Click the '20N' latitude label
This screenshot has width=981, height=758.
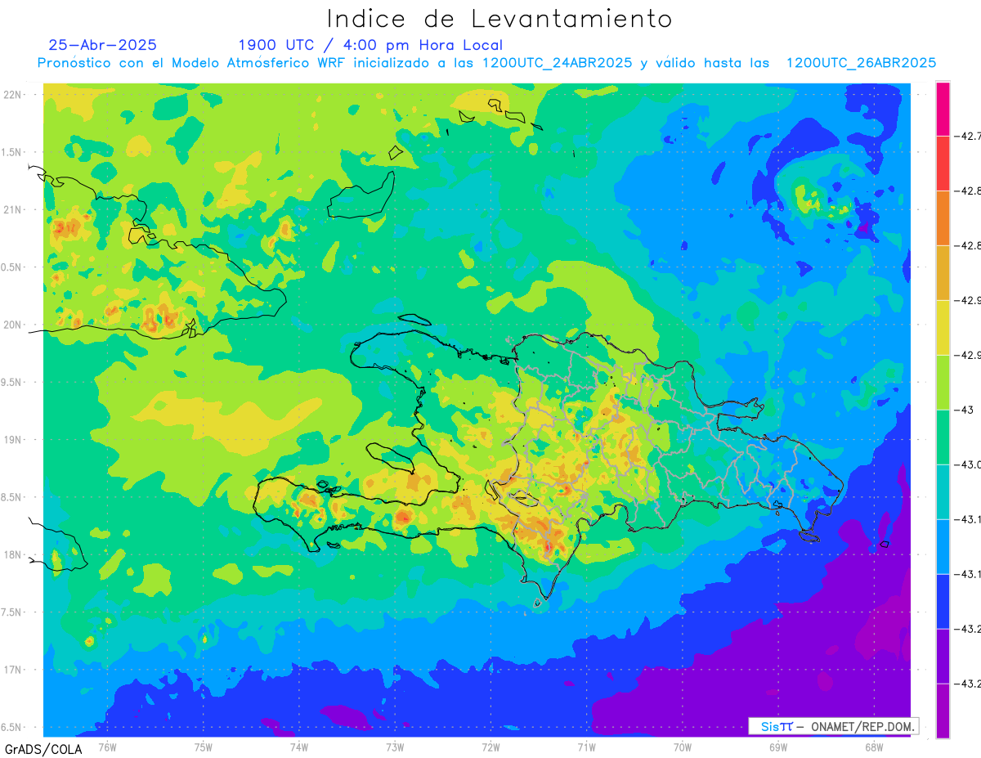click(x=13, y=325)
